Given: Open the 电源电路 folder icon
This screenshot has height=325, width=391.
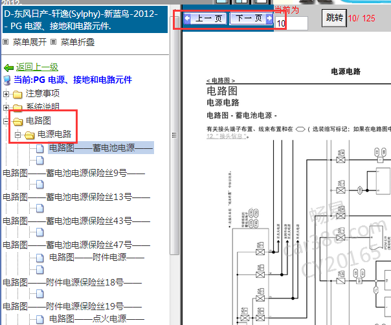Looking at the screenshot, I should click(x=29, y=135).
